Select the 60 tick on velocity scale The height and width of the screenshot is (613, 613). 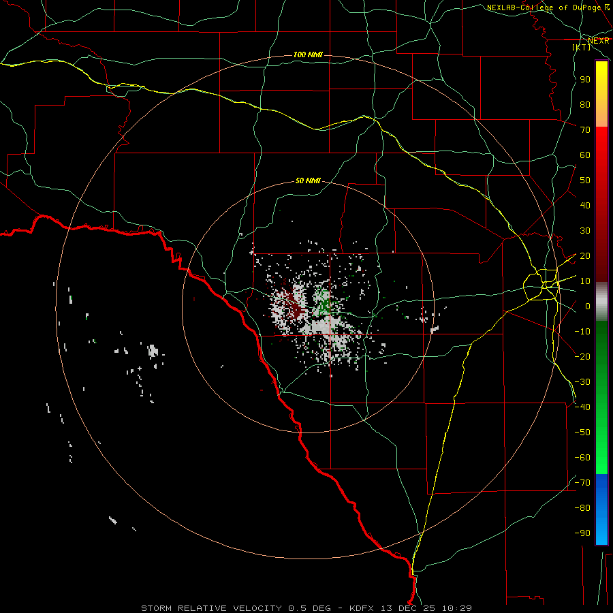[x=585, y=155]
